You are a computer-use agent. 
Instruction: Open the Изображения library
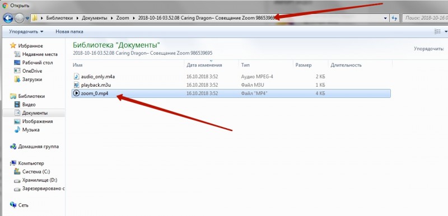click(38, 121)
